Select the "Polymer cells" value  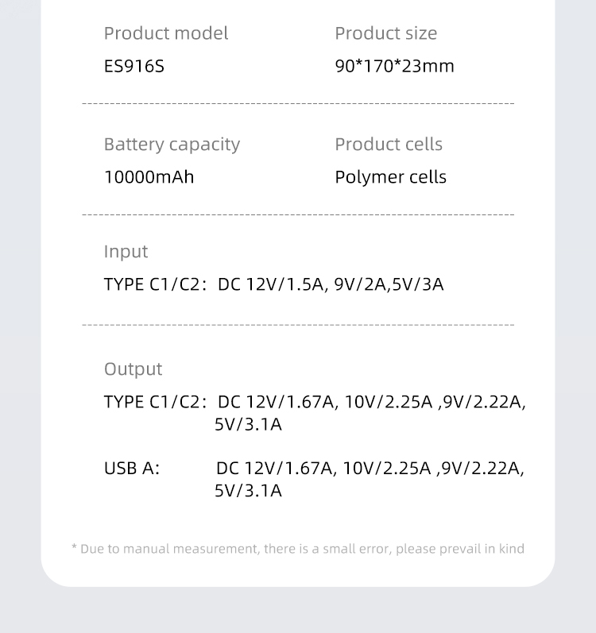point(390,177)
